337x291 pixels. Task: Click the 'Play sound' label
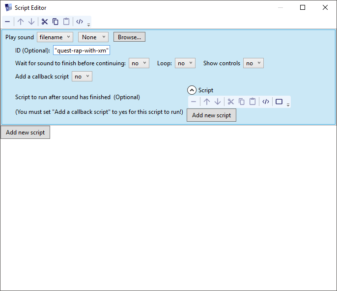point(20,37)
